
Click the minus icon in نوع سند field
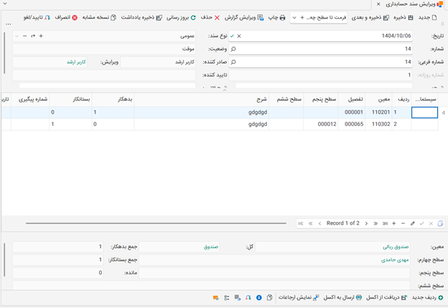click(x=25, y=37)
